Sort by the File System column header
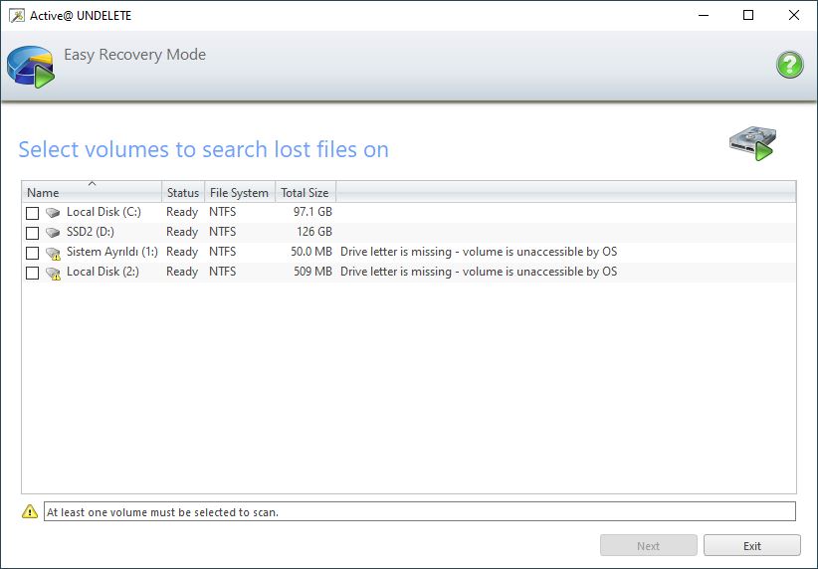 [x=240, y=192]
